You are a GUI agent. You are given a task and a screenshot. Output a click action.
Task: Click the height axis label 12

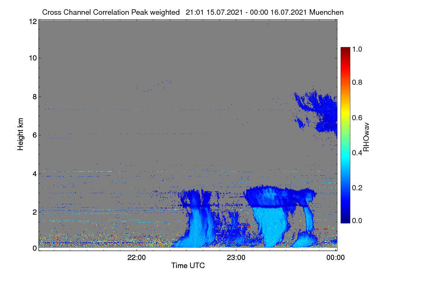[x=32, y=22]
